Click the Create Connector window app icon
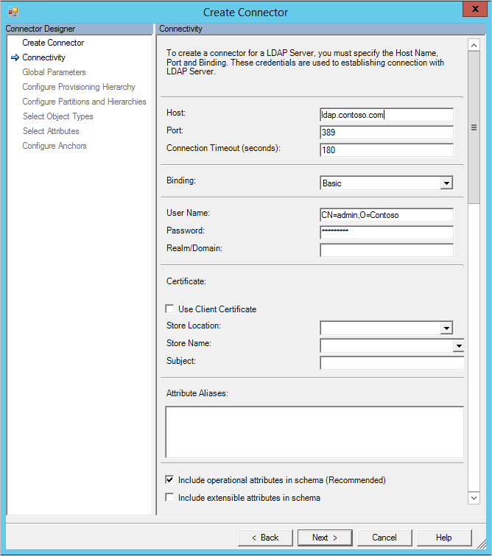 (13, 12)
